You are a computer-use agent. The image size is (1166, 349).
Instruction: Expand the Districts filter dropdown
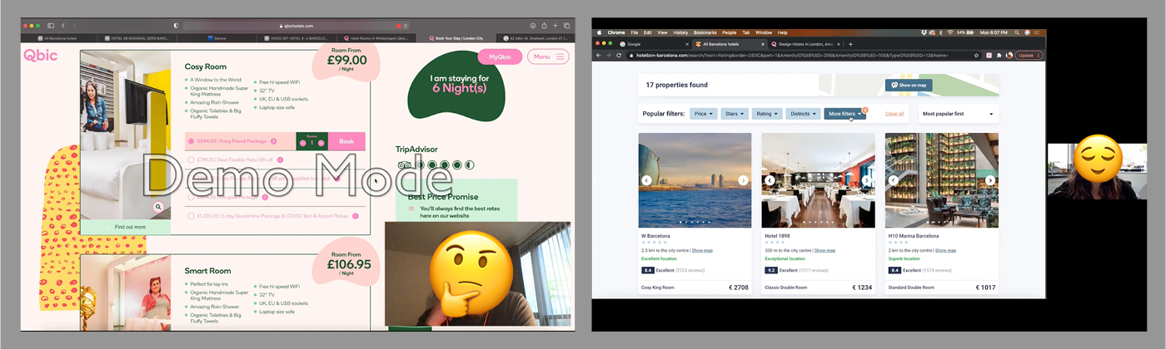[802, 114]
